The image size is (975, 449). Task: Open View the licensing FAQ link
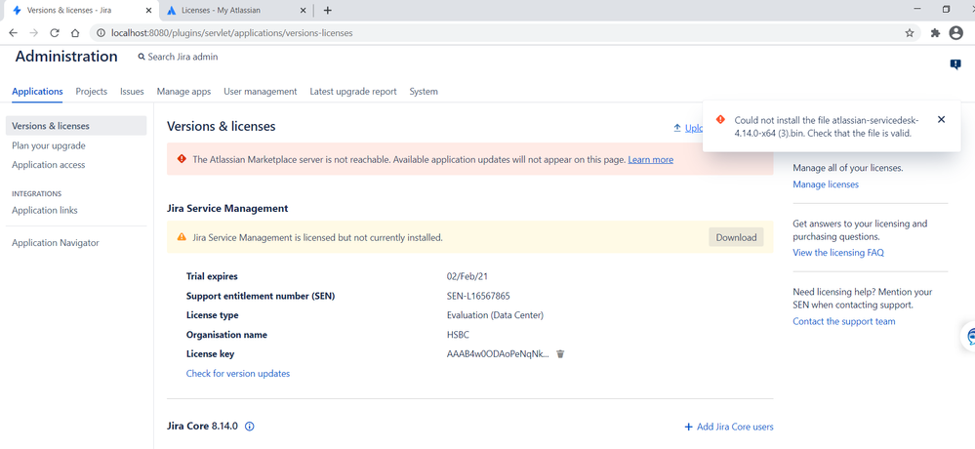838,253
